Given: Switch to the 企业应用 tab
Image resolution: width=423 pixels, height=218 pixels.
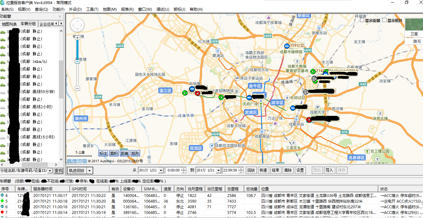Looking at the screenshot, I should (x=47, y=24).
